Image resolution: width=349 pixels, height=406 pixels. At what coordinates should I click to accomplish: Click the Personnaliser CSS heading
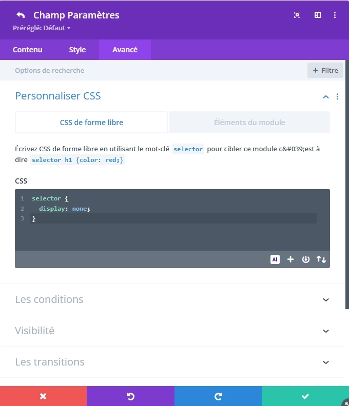pos(58,96)
